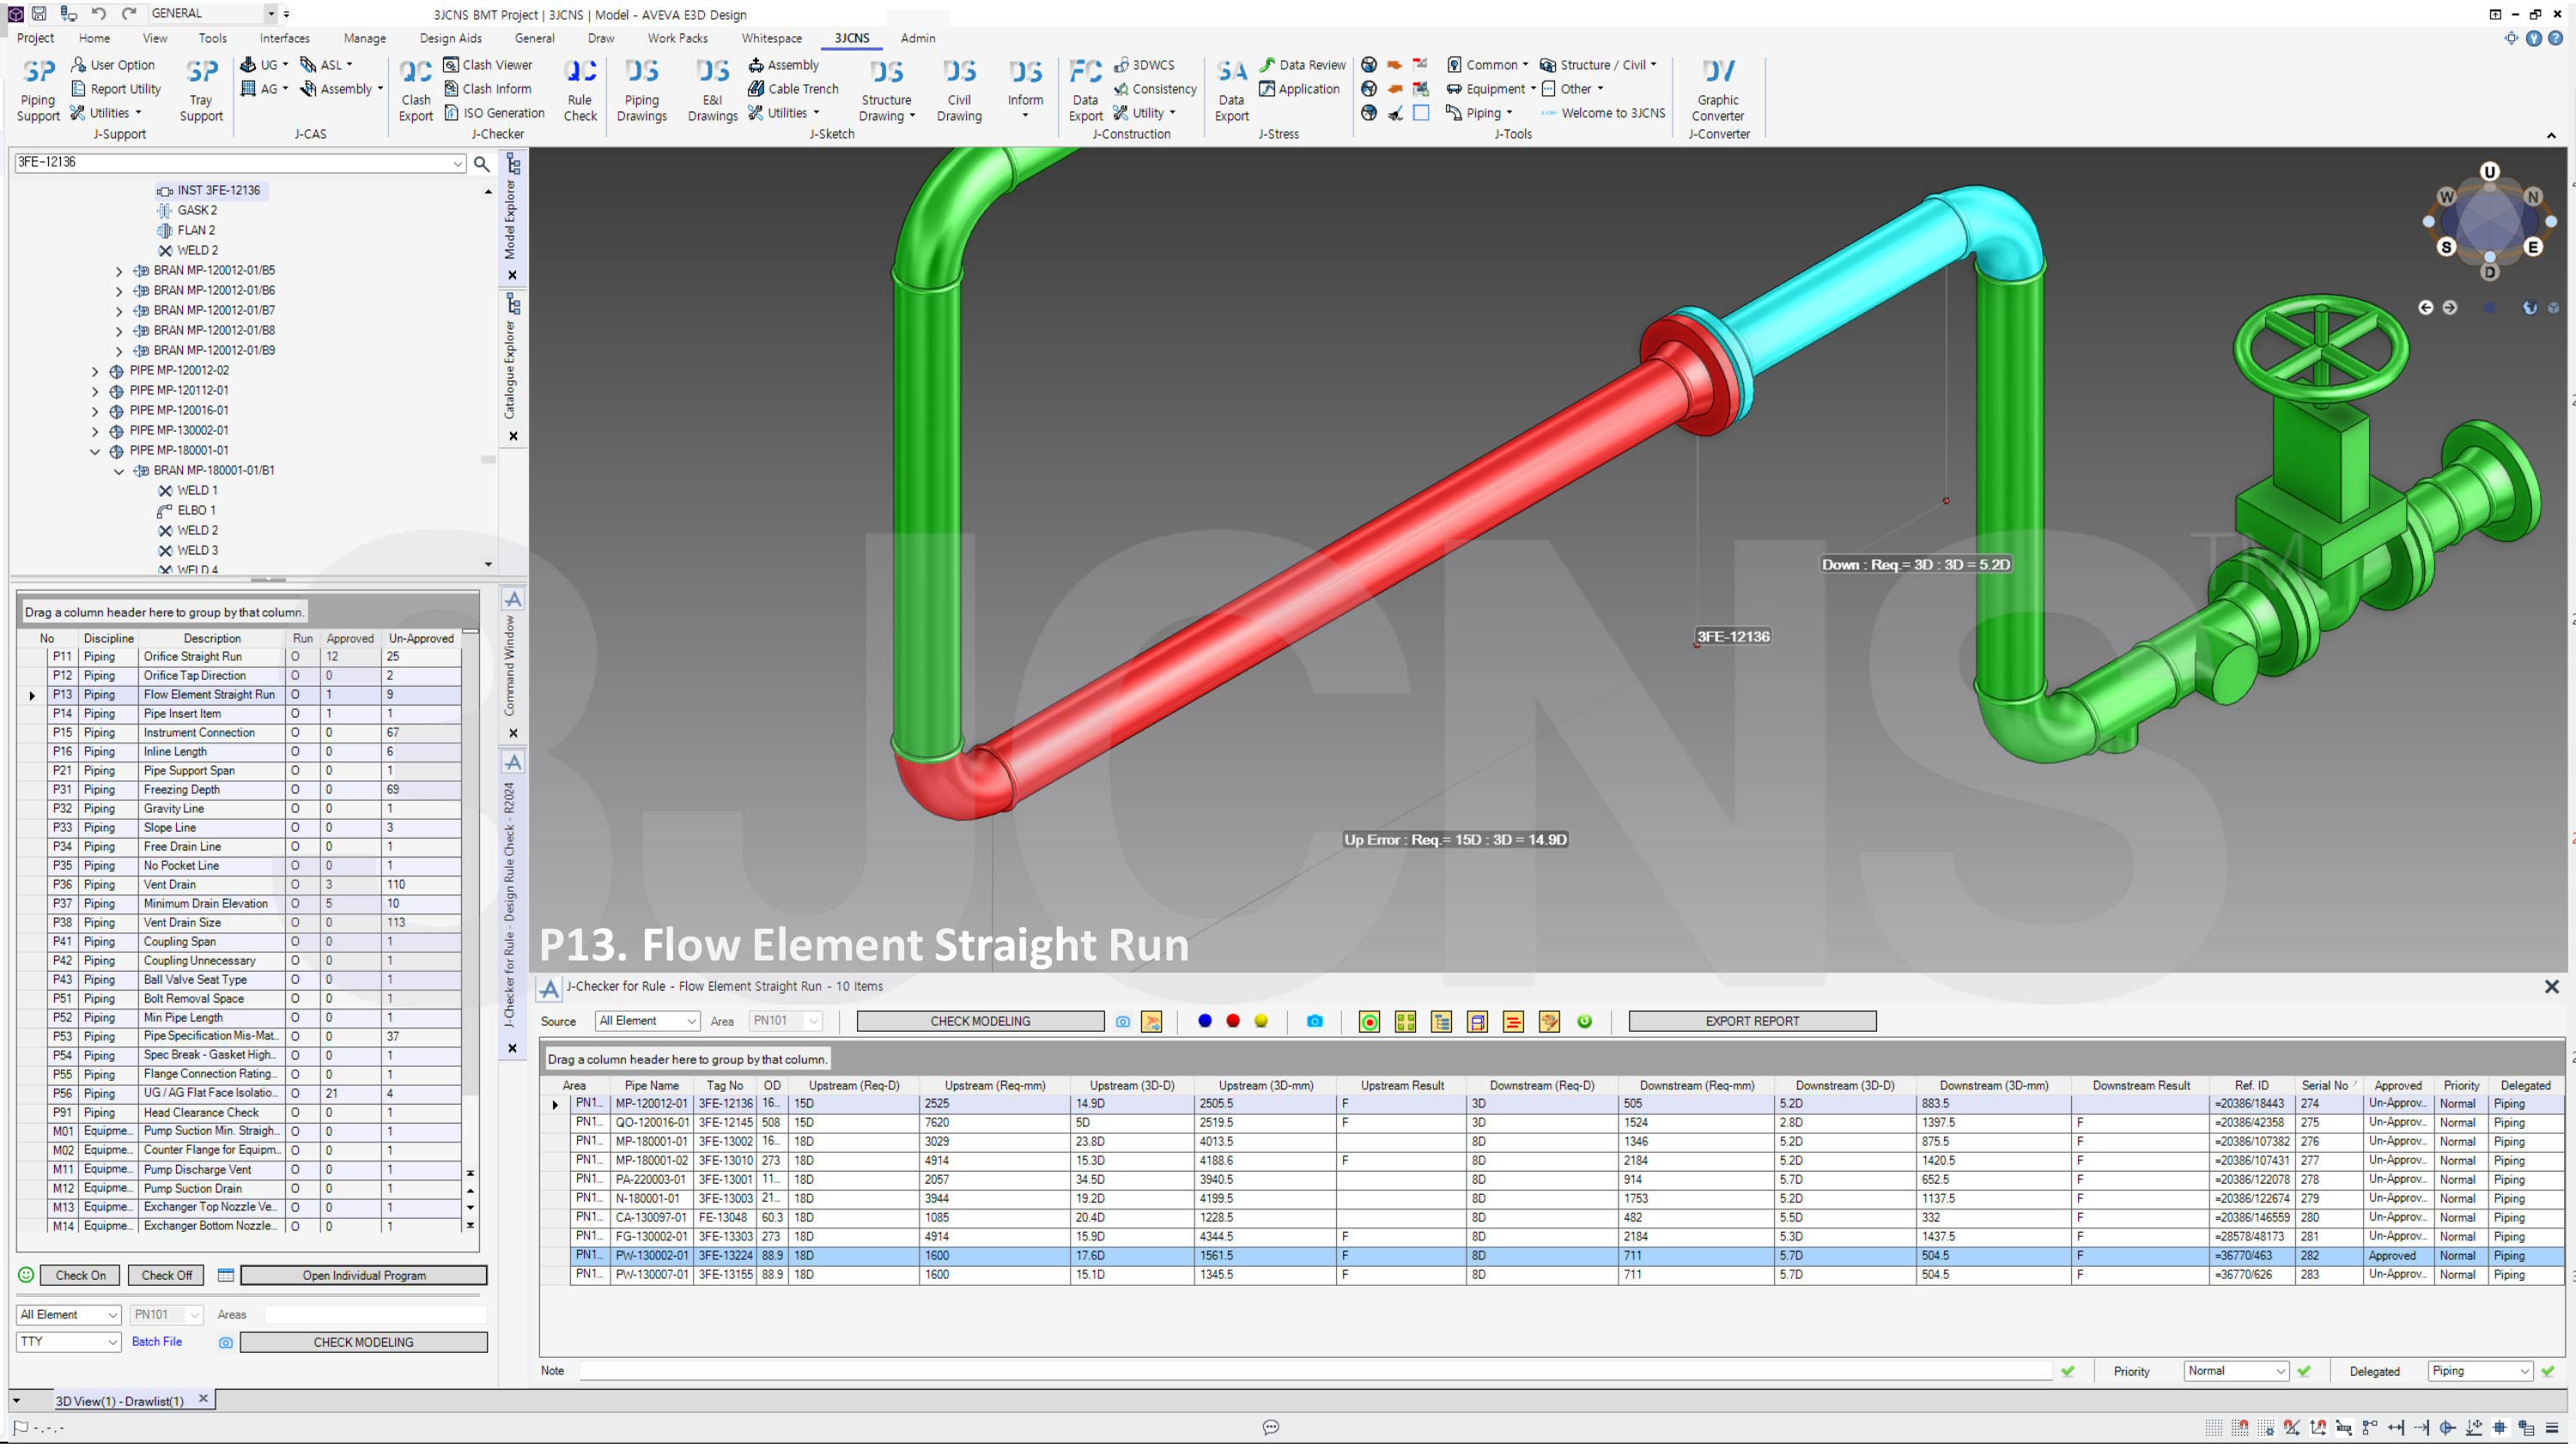
Task: Collapse PIPE MP-180001-01 node
Action: coord(95,451)
